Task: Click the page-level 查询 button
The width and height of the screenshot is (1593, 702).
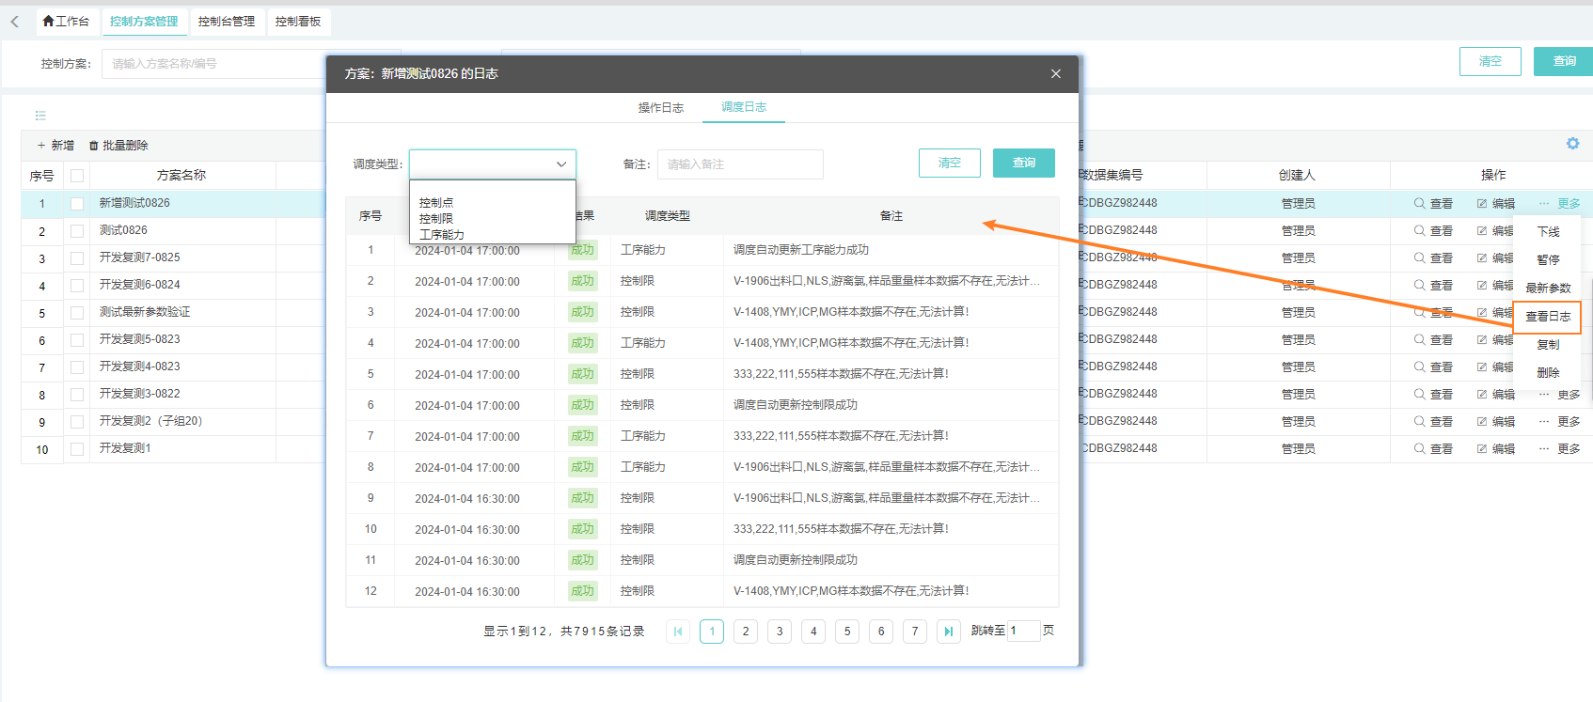Action: (1564, 61)
